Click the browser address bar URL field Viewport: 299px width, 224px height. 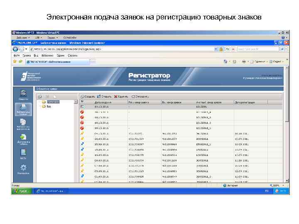122,49
